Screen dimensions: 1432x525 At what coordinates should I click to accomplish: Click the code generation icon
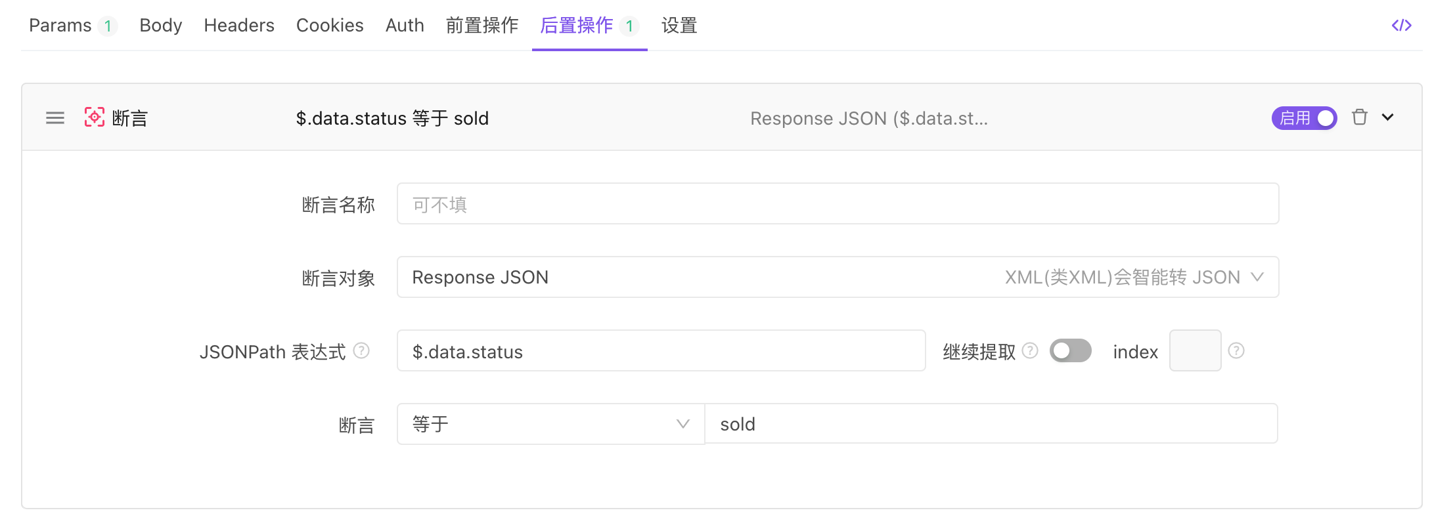[1401, 26]
